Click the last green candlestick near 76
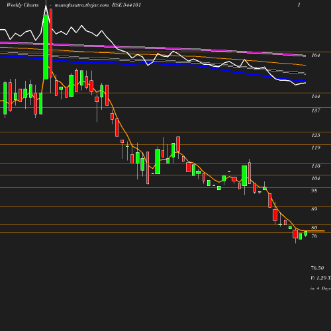Screen dimensions: 331x331 pyautogui.click(x=306, y=233)
